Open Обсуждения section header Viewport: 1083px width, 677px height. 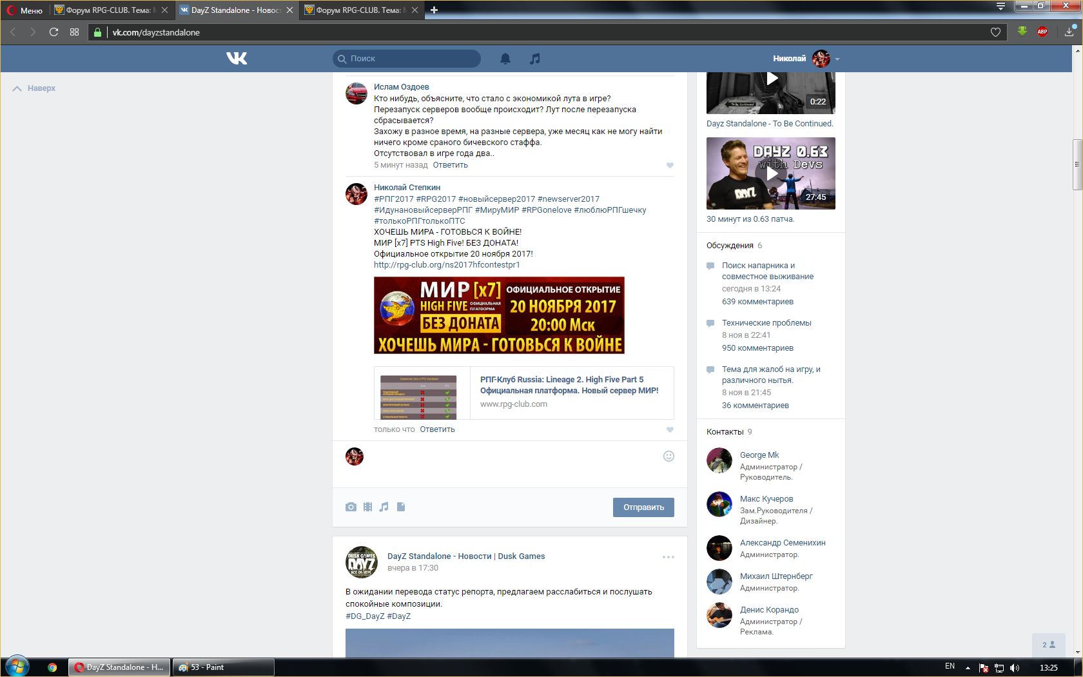click(730, 245)
